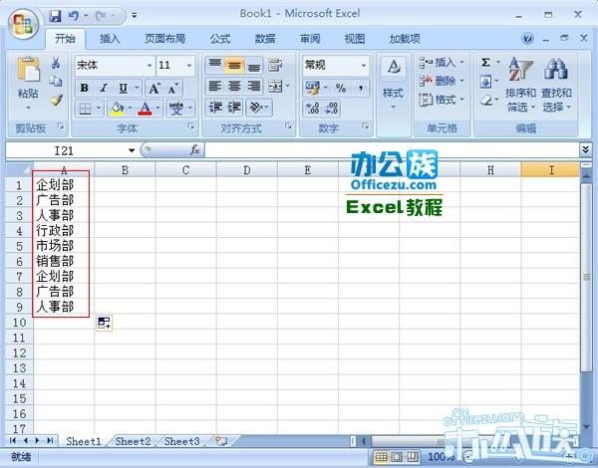Screen dimensions: 598x468
Task: Decrease the cell indent
Action: tap(215, 108)
